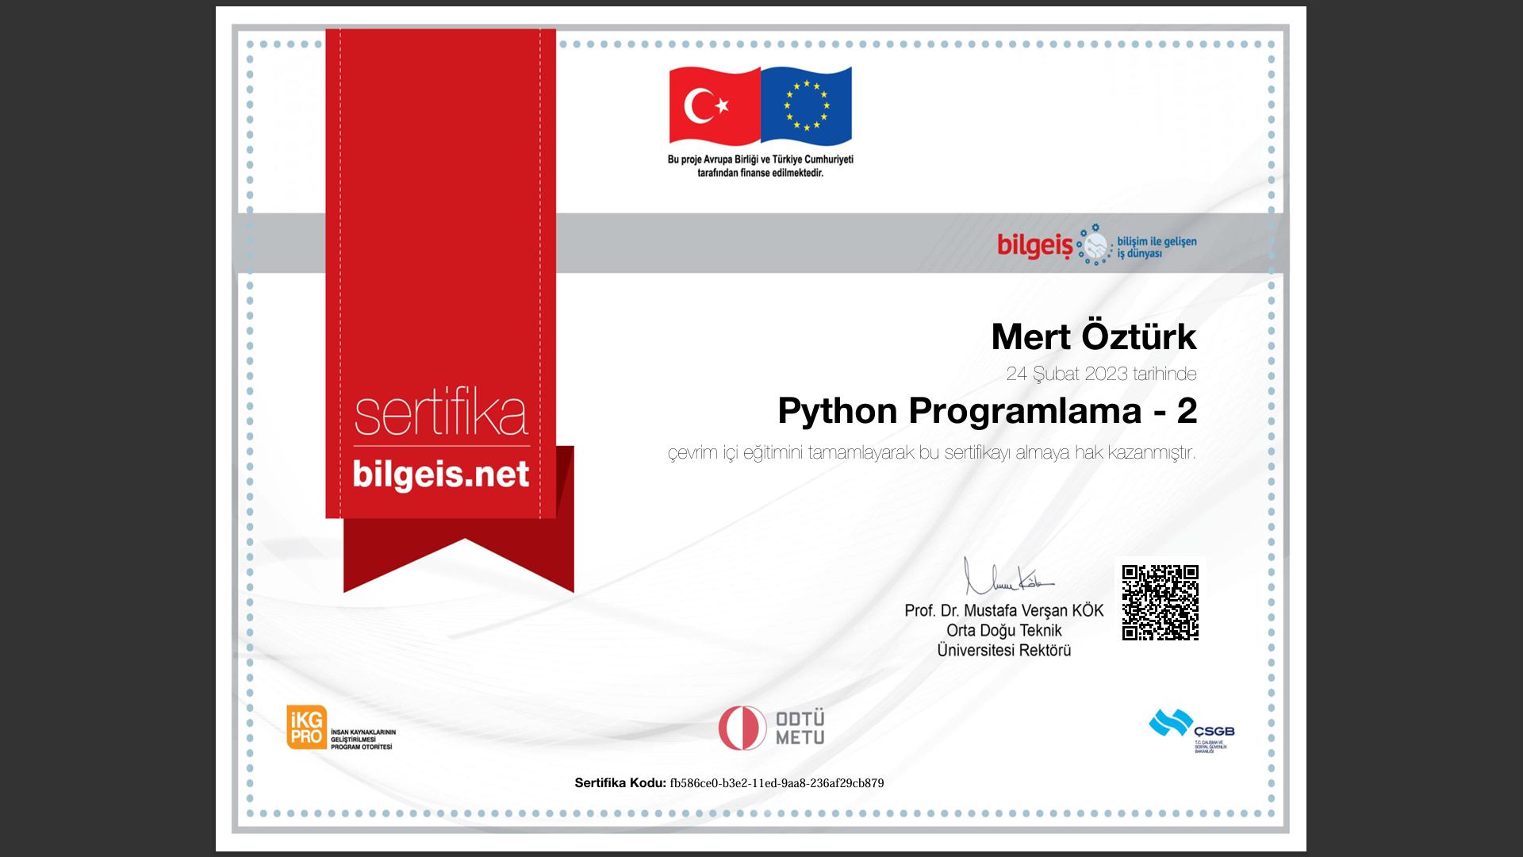The width and height of the screenshot is (1523, 857).
Task: Click the EU funding caption under flags
Action: coord(760,166)
